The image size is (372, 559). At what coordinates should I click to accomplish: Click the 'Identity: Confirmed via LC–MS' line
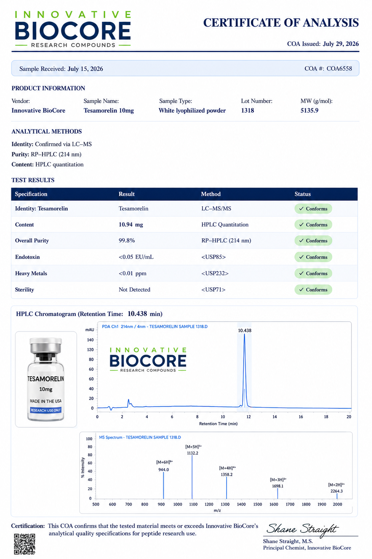[x=52, y=144]
